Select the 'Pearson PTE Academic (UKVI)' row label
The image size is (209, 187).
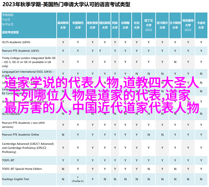click(21, 51)
